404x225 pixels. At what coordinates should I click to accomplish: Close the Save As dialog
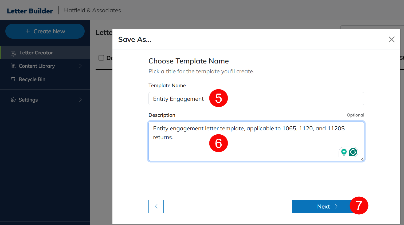point(391,39)
